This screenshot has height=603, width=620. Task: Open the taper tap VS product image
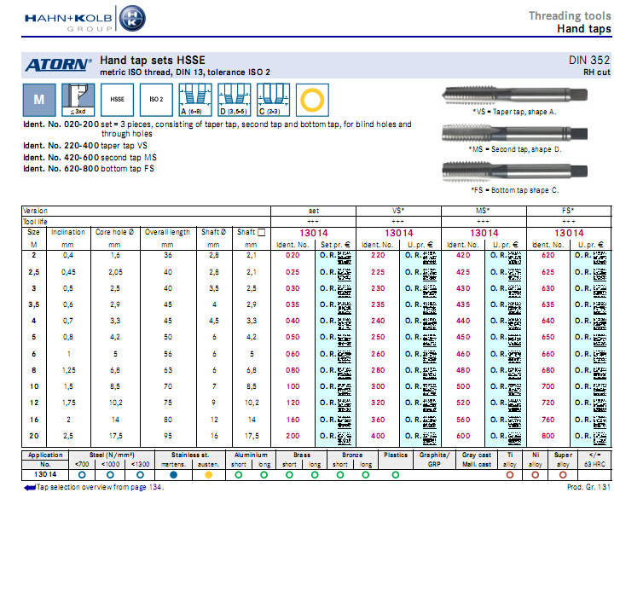pos(514,95)
